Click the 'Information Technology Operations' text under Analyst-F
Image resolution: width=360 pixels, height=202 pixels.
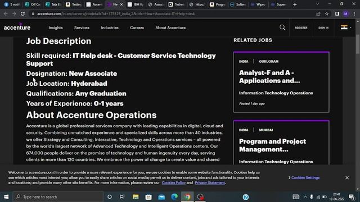tap(276, 93)
